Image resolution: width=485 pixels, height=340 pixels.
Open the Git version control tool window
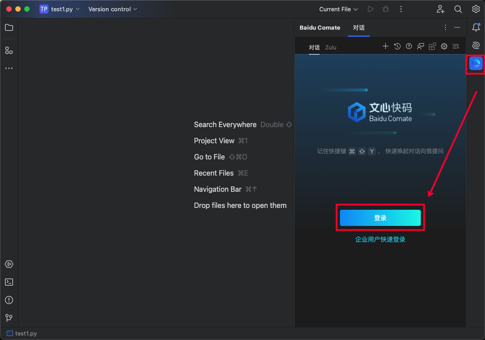point(9,318)
